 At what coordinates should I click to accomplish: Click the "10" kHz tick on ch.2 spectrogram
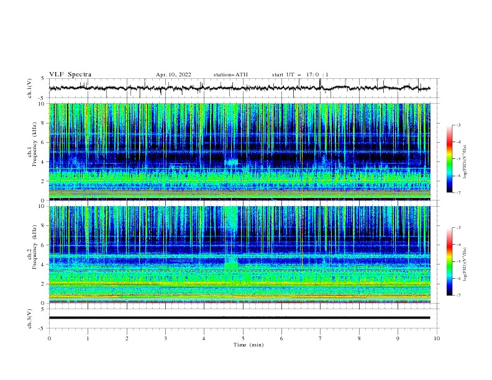tap(42, 206)
